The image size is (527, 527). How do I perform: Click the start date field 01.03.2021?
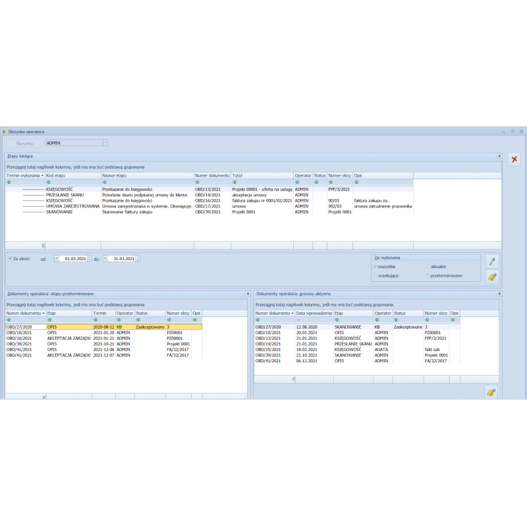point(74,259)
